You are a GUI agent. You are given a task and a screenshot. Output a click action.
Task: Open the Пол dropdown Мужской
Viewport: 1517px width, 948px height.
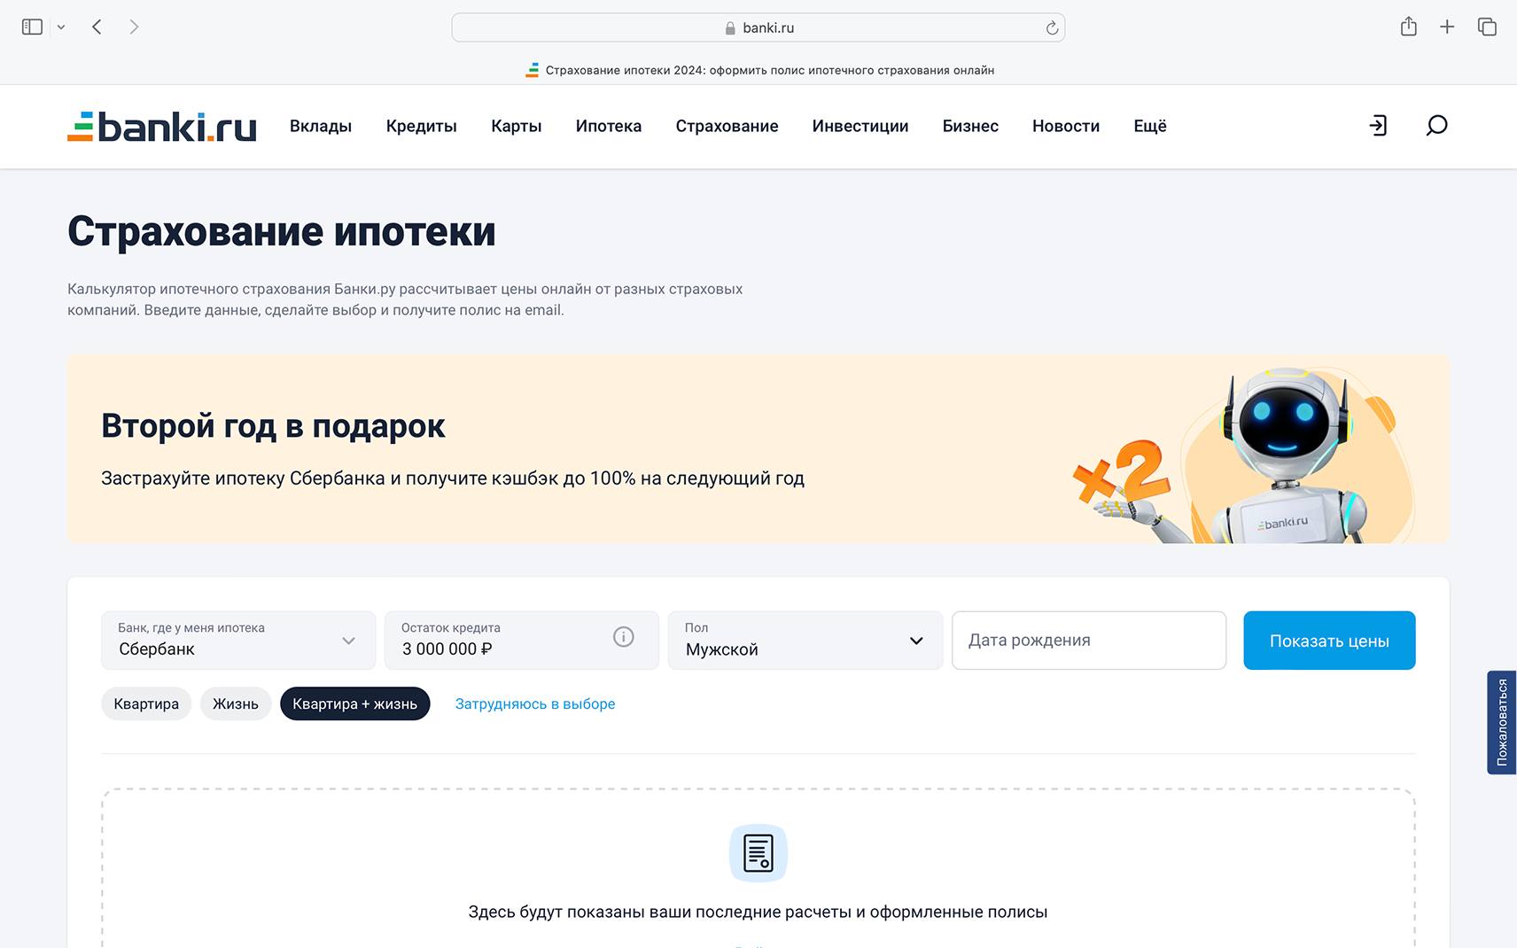(x=805, y=640)
